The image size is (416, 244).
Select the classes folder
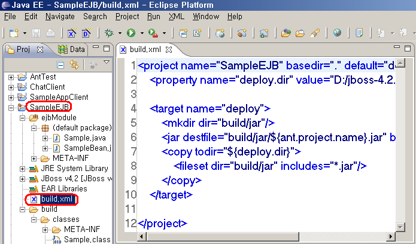click(x=66, y=219)
